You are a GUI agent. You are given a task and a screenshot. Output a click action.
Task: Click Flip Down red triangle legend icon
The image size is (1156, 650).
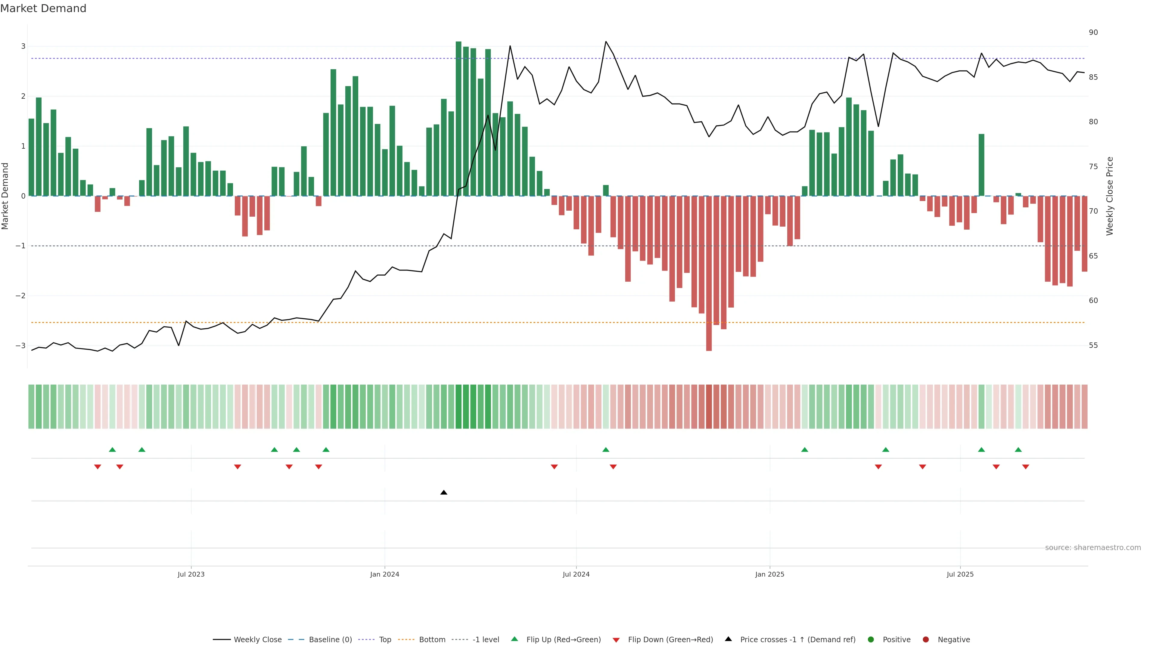pos(616,640)
